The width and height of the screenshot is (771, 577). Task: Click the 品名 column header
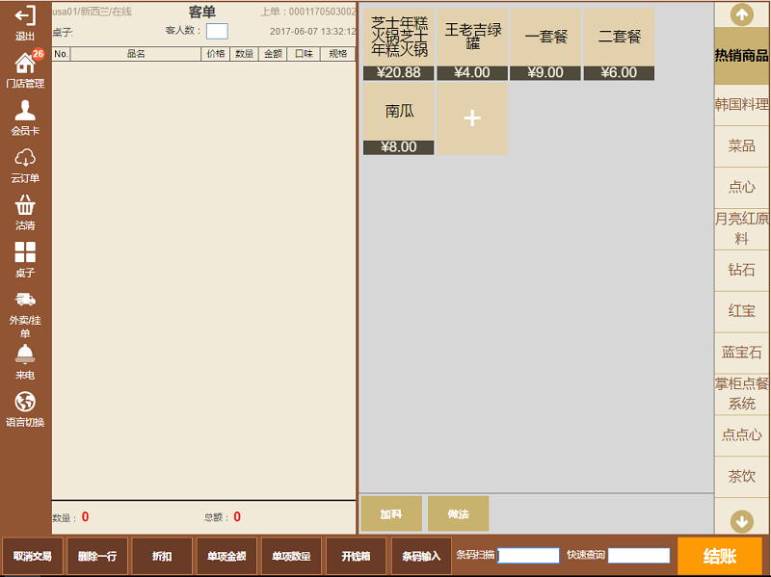pos(136,54)
